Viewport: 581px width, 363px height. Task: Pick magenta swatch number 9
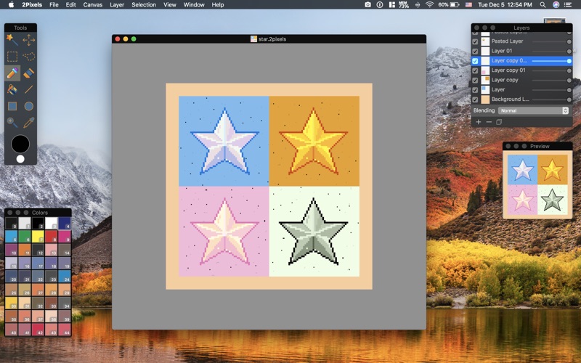pos(65,236)
